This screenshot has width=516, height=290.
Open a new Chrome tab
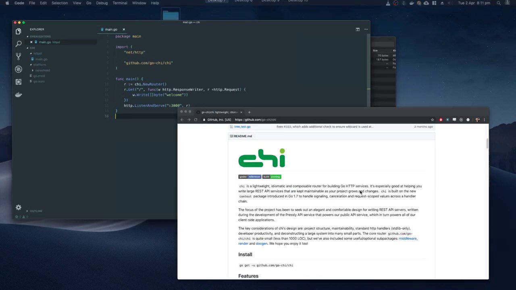click(x=249, y=112)
